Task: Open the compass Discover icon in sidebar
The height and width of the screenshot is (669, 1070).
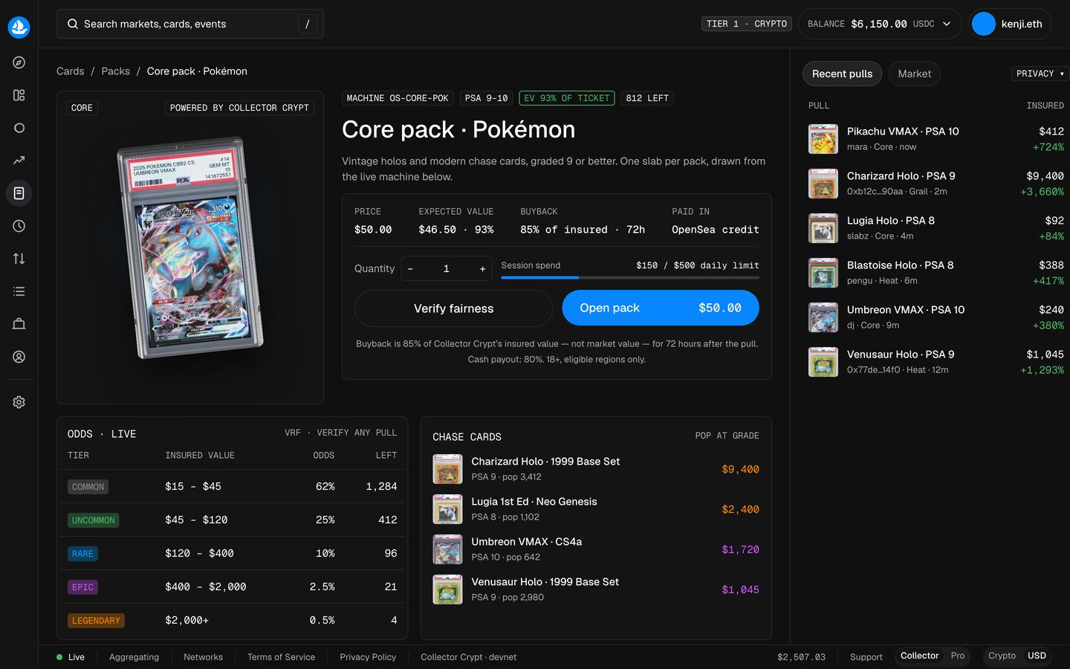Action: (19, 62)
